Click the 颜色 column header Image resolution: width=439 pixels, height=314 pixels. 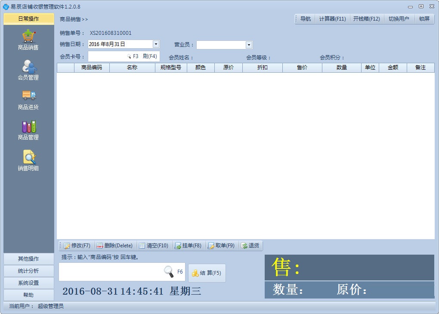(x=201, y=68)
